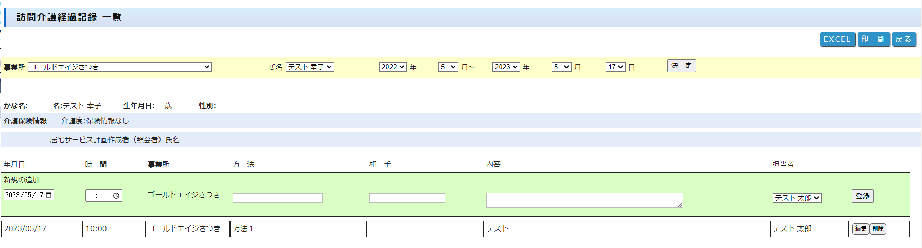
Task: Expand the start year 2022 dropdown
Action: coord(393,67)
